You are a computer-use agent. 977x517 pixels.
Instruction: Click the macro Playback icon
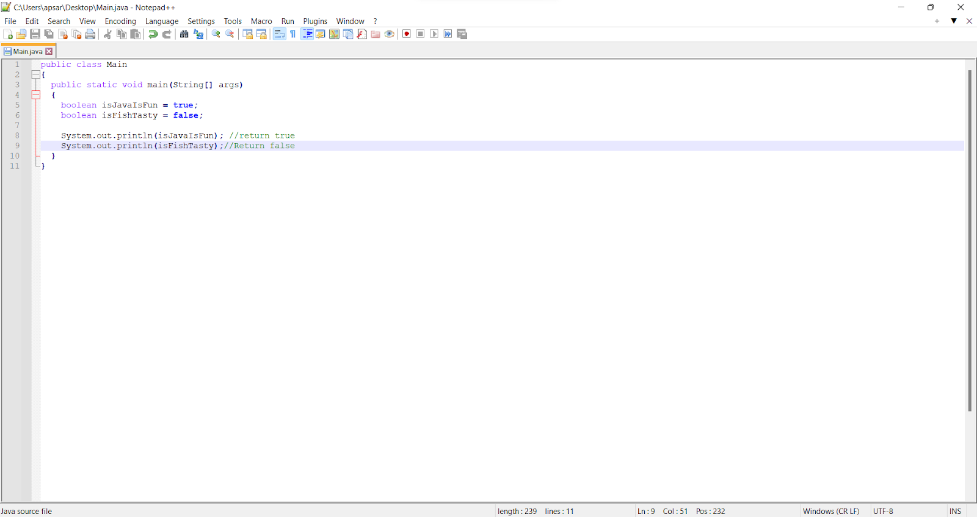point(434,34)
